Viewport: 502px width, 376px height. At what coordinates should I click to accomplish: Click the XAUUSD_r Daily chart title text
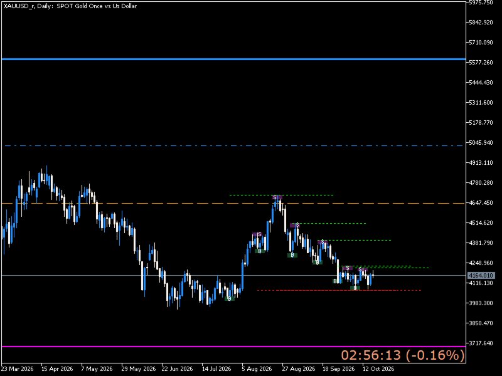click(x=70, y=6)
